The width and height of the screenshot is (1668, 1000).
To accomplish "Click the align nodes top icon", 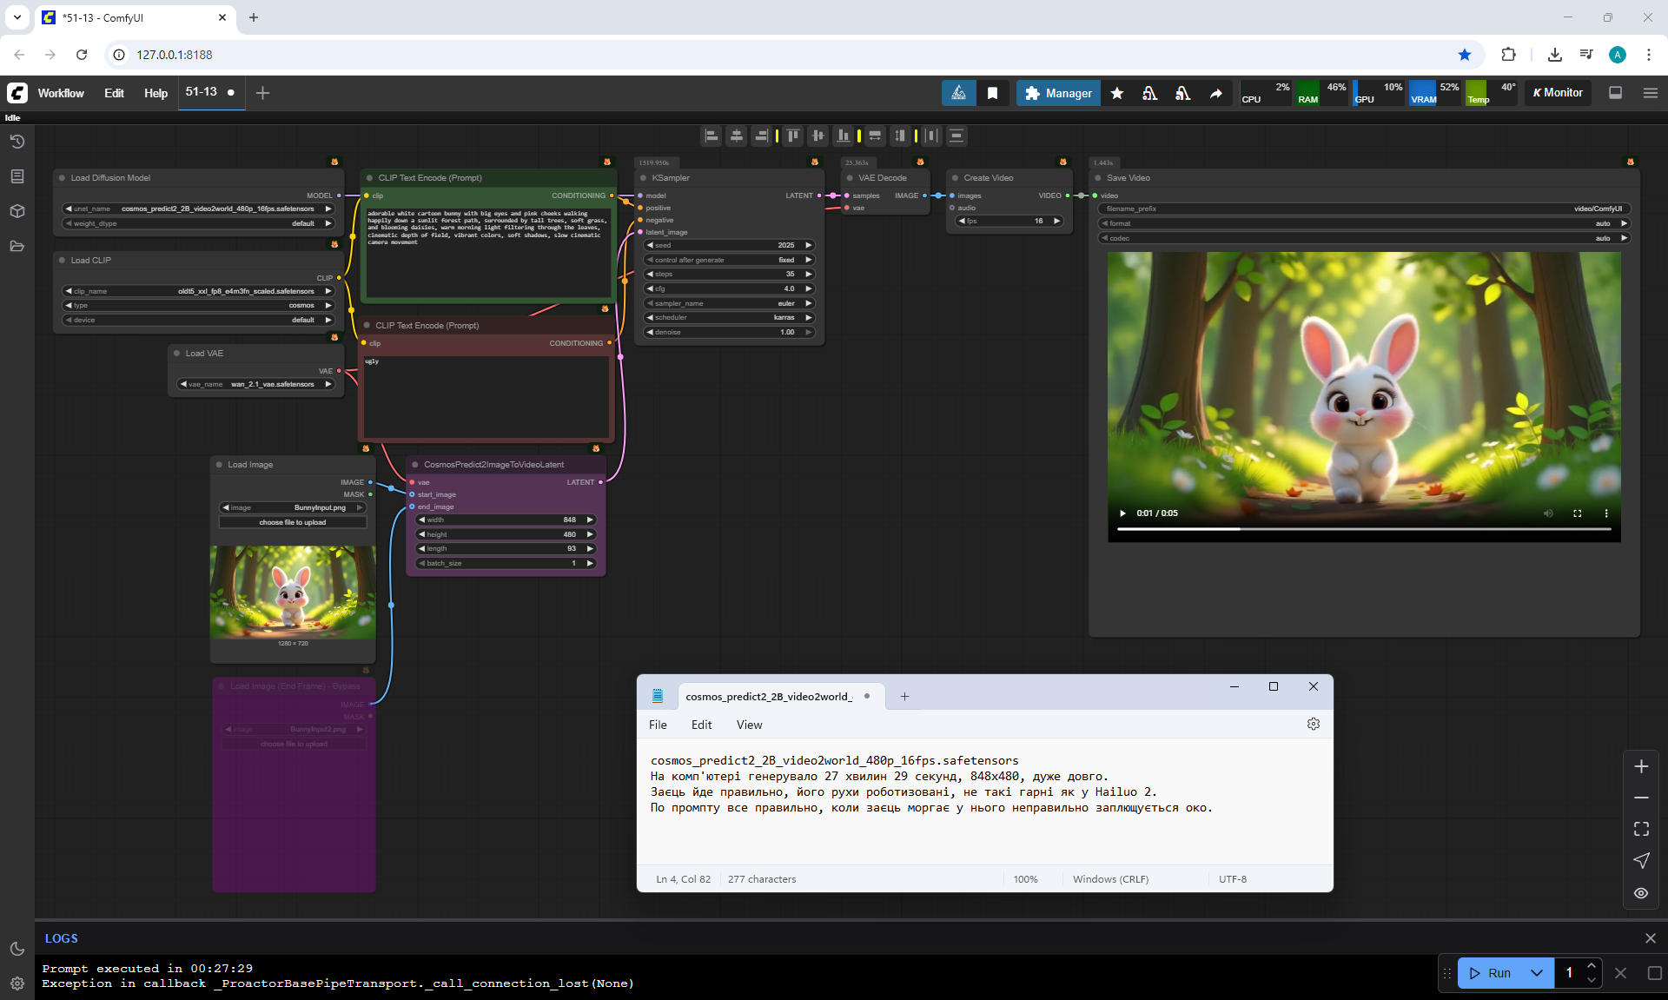I will pyautogui.click(x=792, y=136).
